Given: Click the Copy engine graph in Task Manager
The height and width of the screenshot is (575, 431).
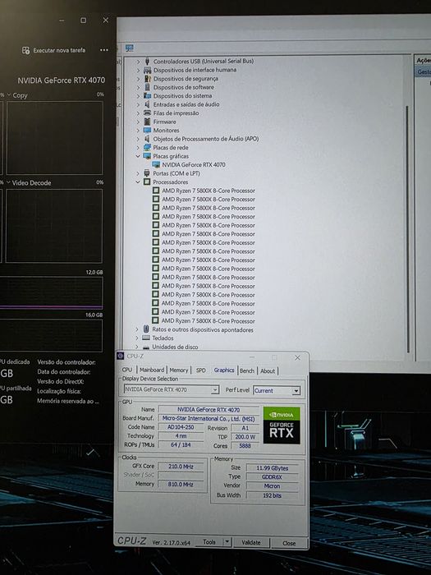Looking at the screenshot, I should [54, 138].
